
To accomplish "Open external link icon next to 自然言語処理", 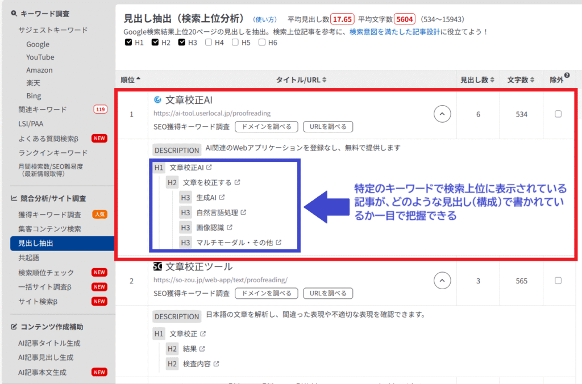I will (x=243, y=212).
